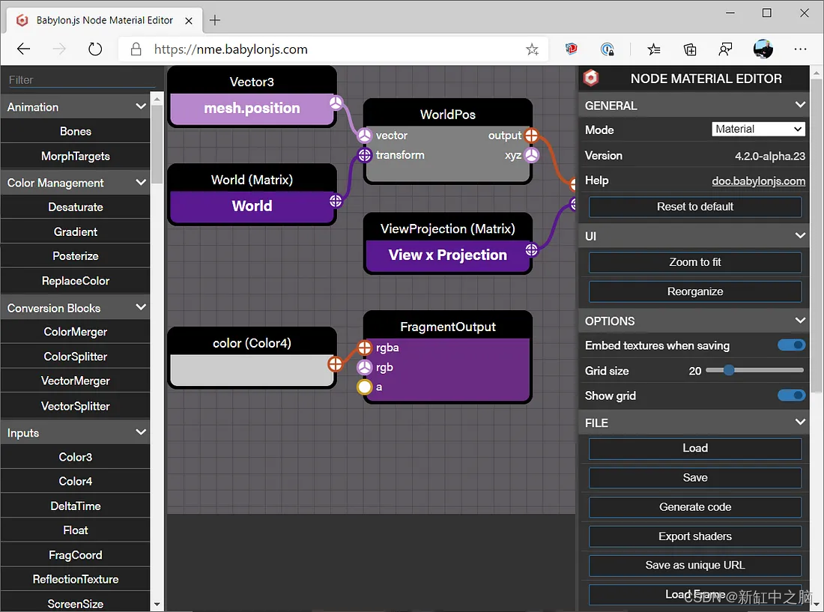
Task: Collapse the Conversion Blocks category
Action: coord(141,308)
